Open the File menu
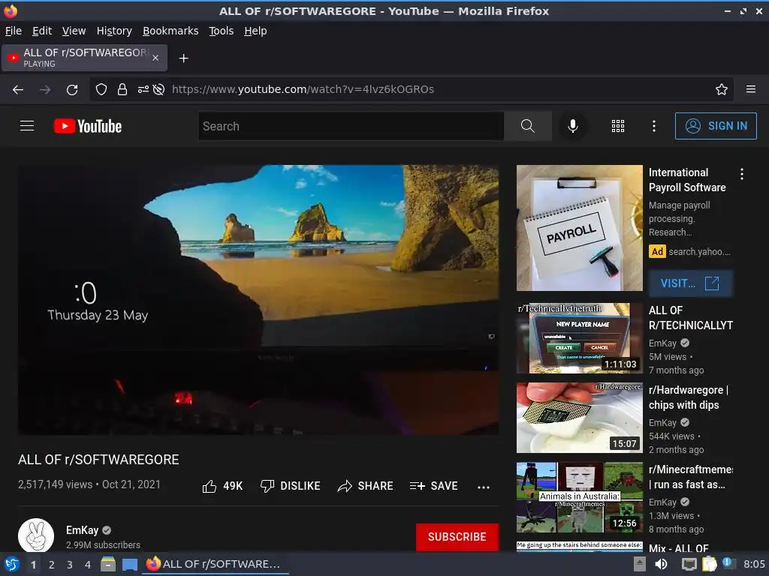 click(x=14, y=31)
